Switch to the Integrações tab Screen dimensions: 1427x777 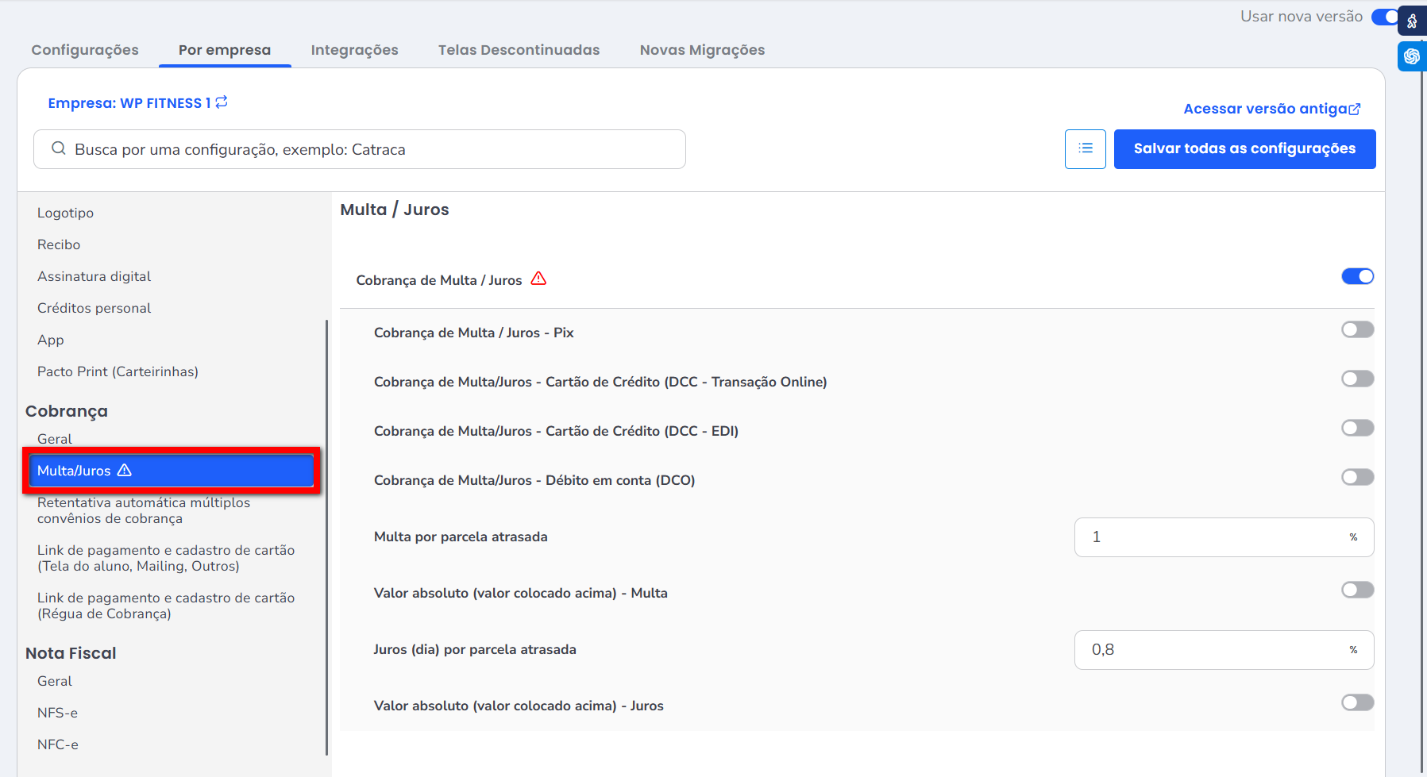pos(354,50)
